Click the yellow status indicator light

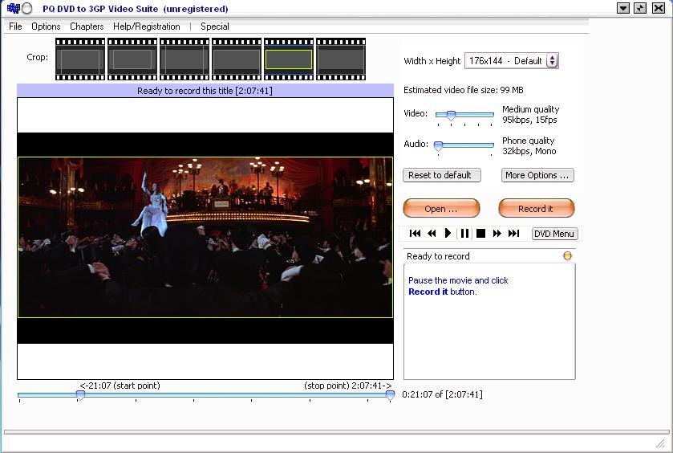pos(567,255)
